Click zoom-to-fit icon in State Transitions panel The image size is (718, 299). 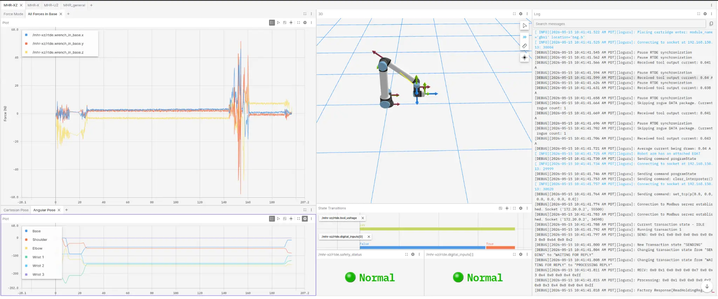(x=500, y=208)
